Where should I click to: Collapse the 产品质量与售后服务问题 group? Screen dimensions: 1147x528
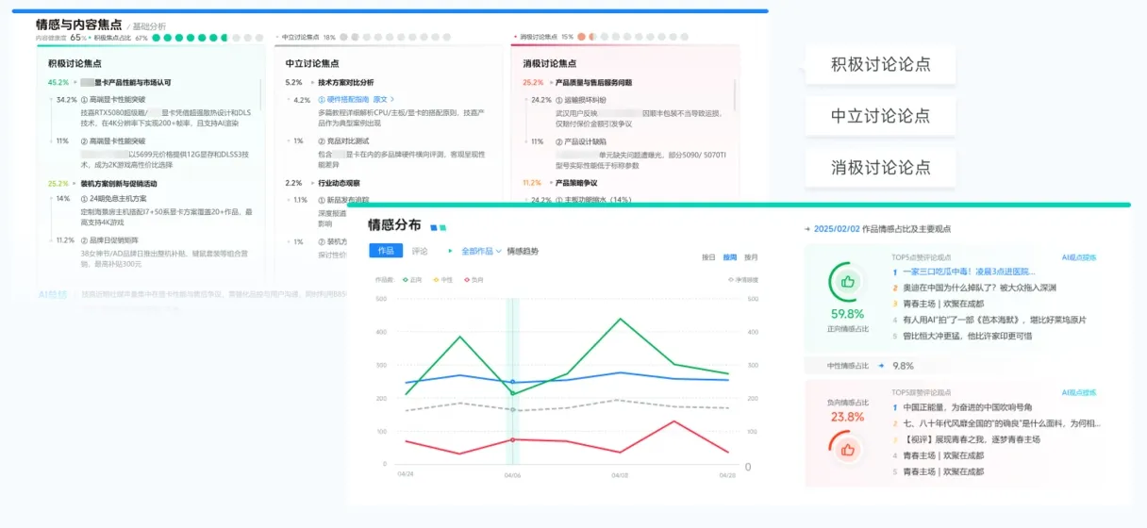coord(550,83)
